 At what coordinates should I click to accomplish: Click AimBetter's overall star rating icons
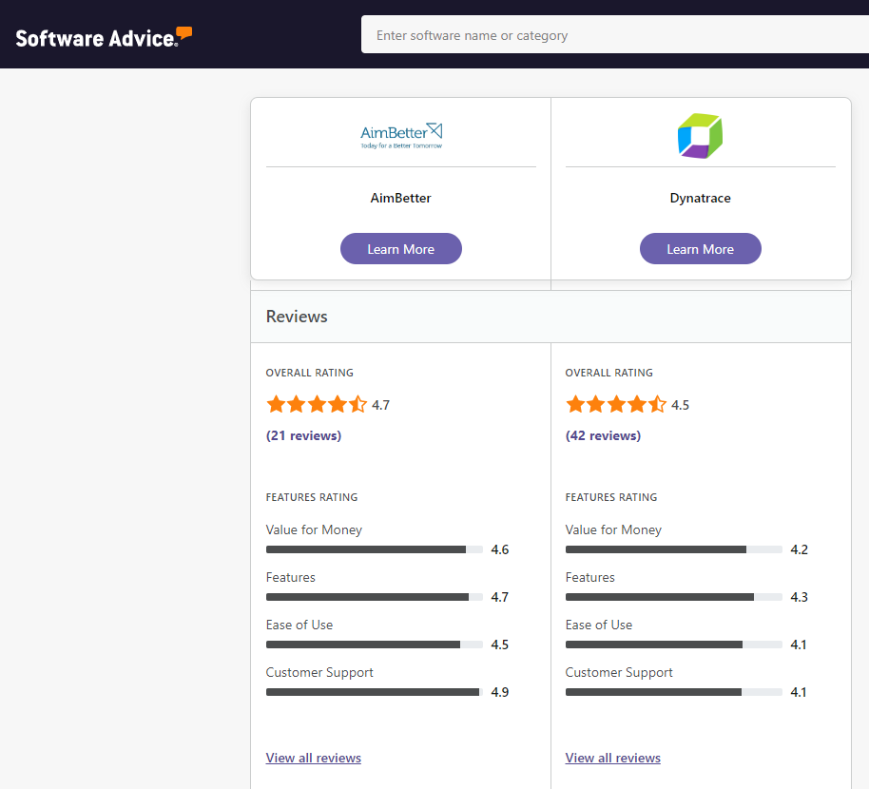click(x=317, y=404)
